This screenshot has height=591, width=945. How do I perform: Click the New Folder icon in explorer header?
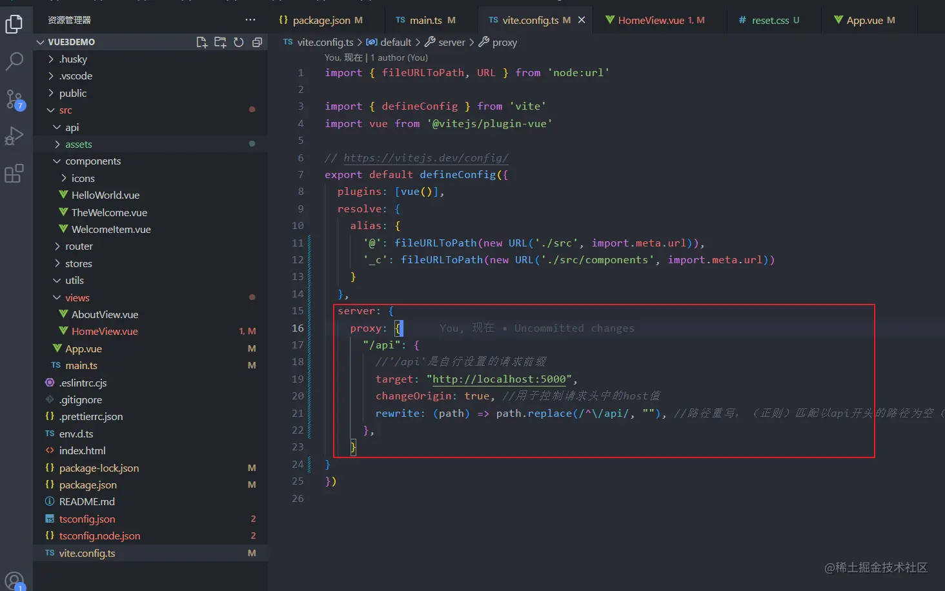tap(220, 42)
